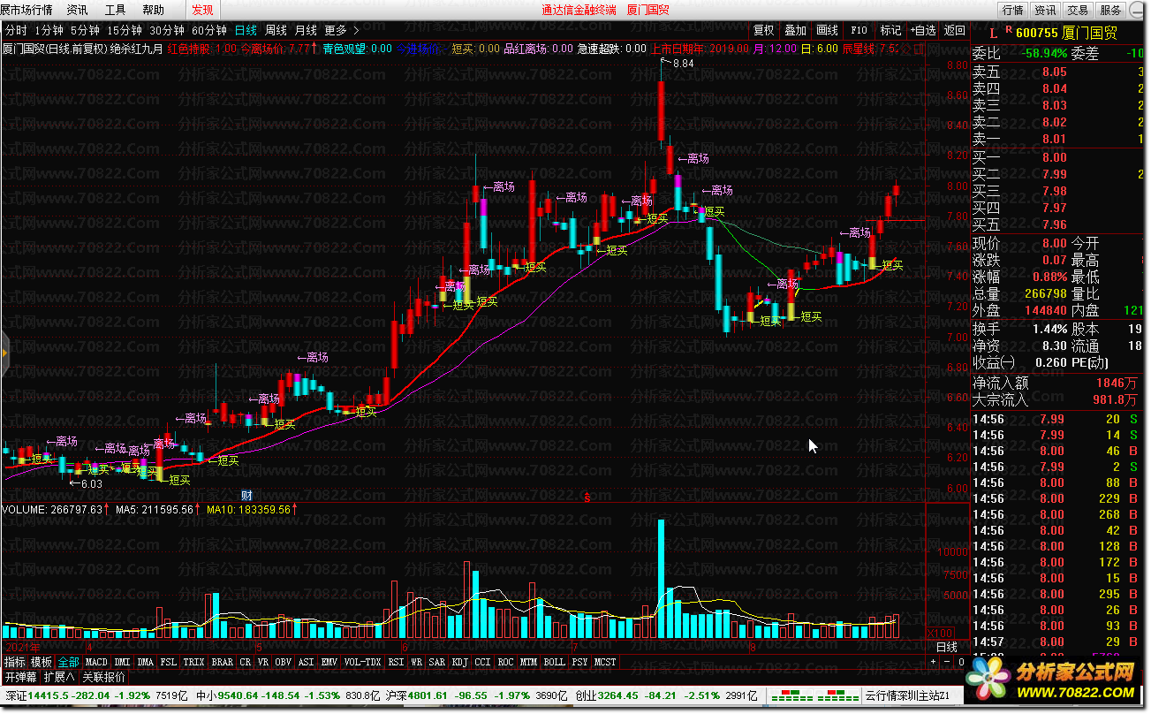Screen dimensions: 1151x714
Task: Select the 月线 monthly period
Action: (306, 29)
